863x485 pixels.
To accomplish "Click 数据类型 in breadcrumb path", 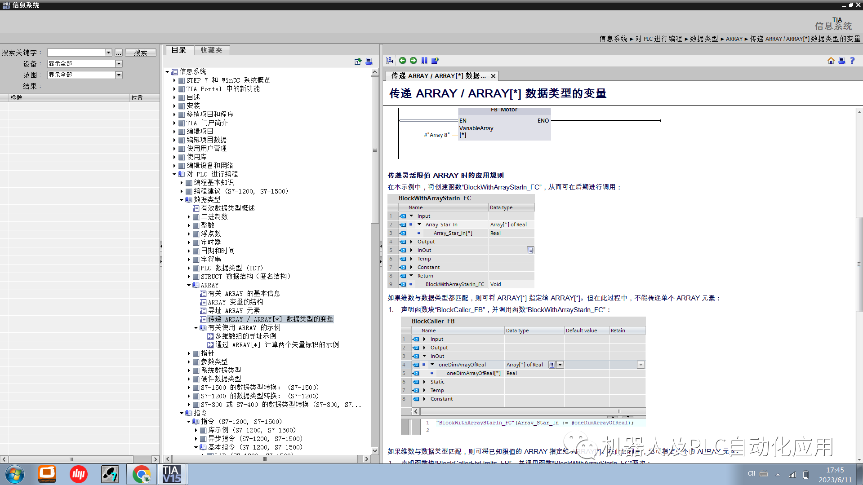I will (704, 39).
